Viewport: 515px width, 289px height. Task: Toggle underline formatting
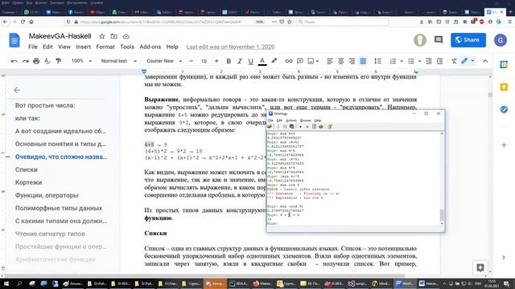coord(250,61)
